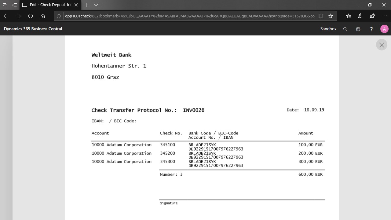Select the amount 200,00 EUR

click(310, 153)
